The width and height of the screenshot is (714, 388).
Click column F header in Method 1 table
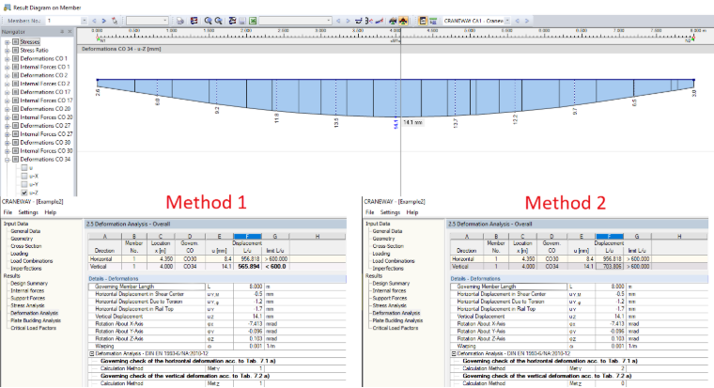tap(247, 237)
